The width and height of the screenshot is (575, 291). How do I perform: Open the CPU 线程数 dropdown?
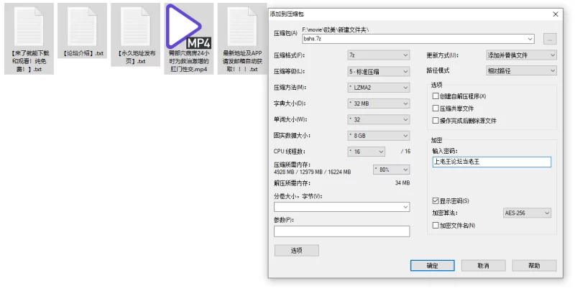click(x=366, y=152)
